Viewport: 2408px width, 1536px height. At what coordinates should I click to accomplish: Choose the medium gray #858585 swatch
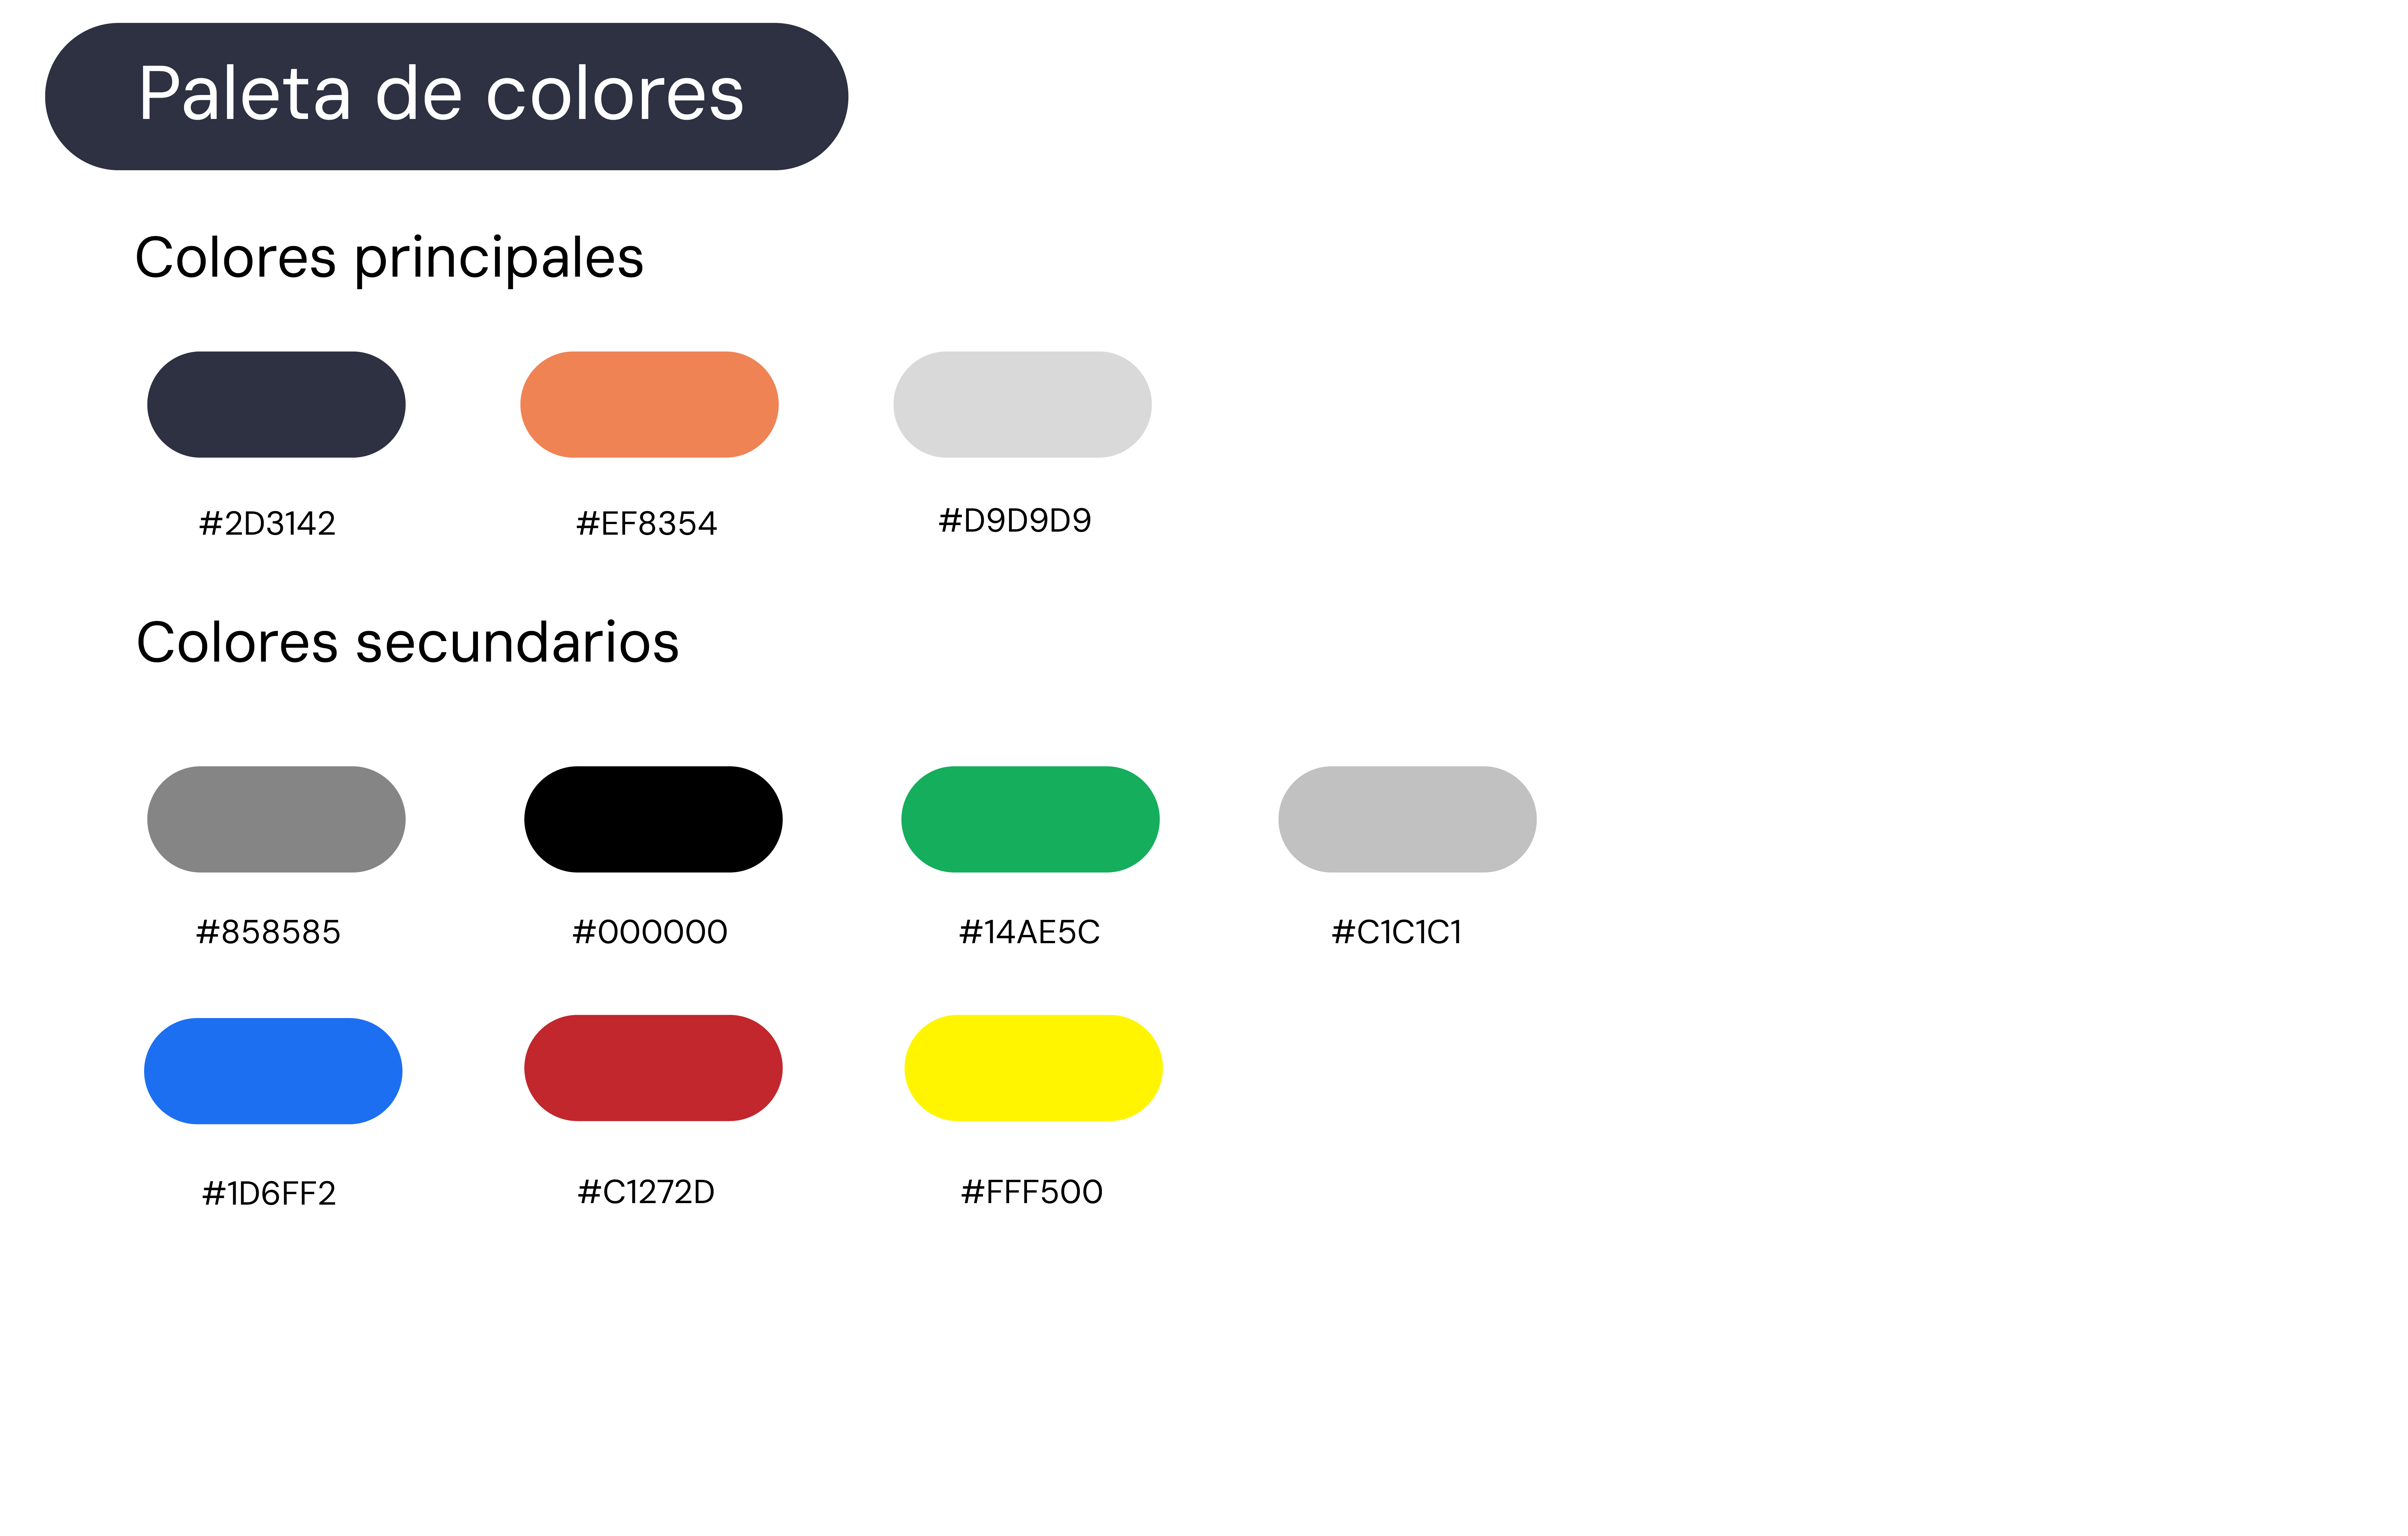276,819
